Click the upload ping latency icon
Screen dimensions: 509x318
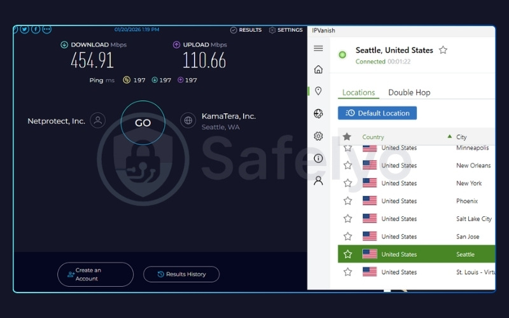(x=181, y=80)
